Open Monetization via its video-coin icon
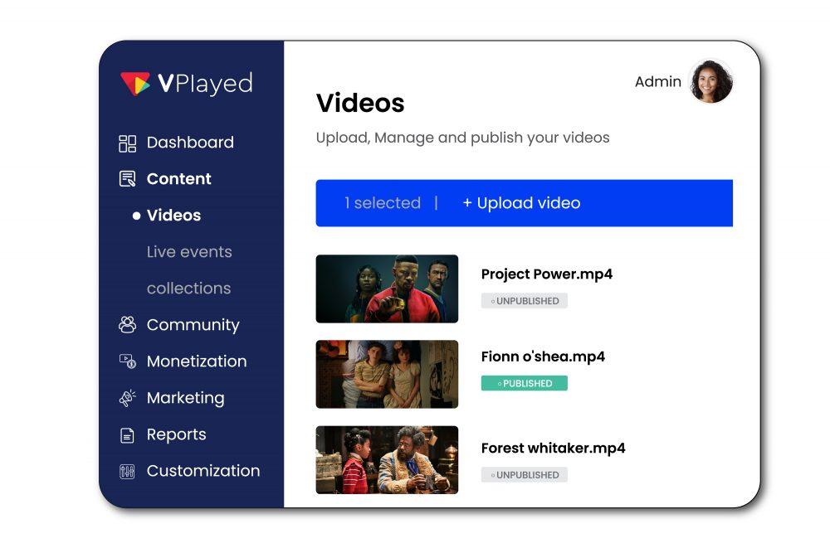The width and height of the screenshot is (830, 553). (x=126, y=361)
